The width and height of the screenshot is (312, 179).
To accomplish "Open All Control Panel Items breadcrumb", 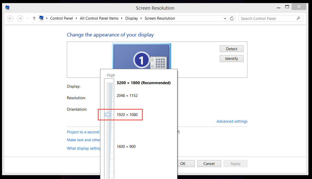I will [99, 18].
